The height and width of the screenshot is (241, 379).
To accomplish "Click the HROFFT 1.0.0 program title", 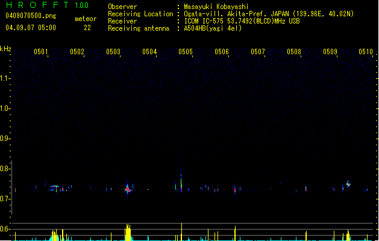I will tap(48, 5).
